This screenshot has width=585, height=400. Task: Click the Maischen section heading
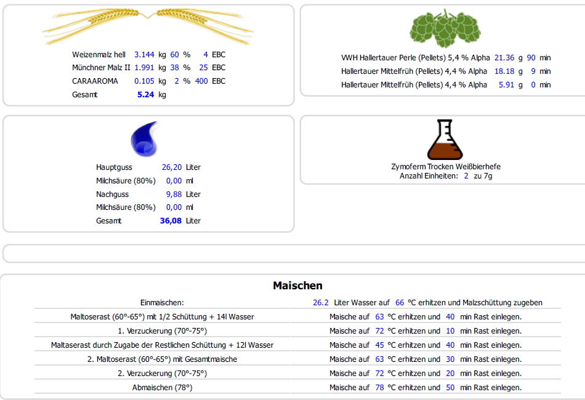pos(297,286)
